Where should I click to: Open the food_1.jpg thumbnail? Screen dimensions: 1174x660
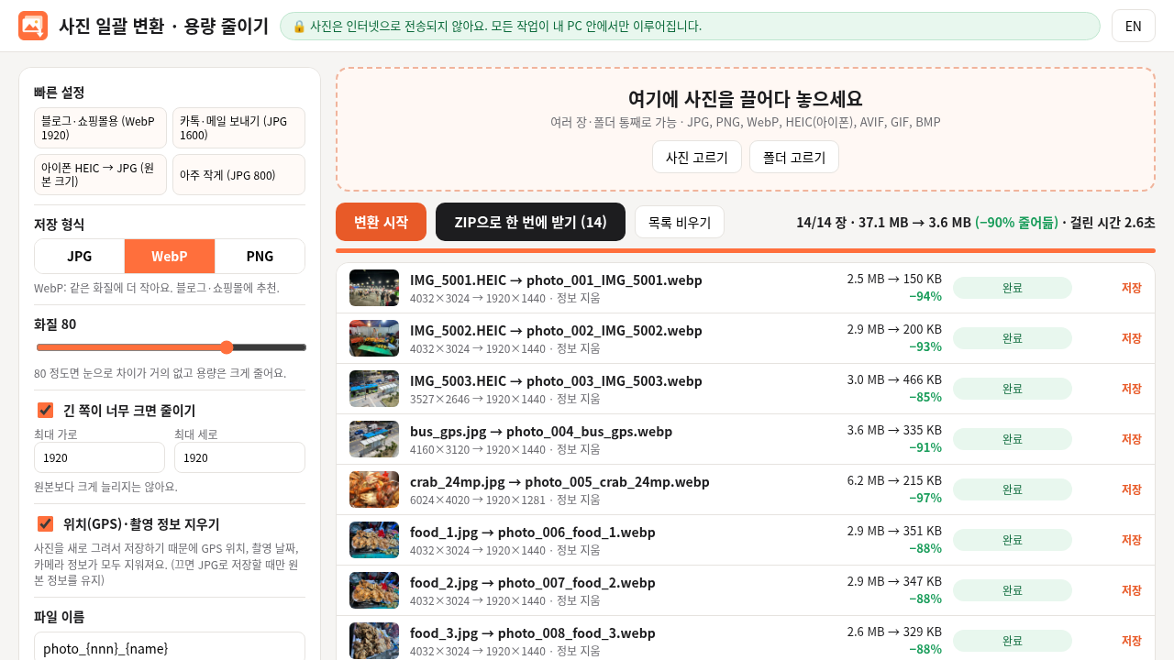[x=374, y=540]
